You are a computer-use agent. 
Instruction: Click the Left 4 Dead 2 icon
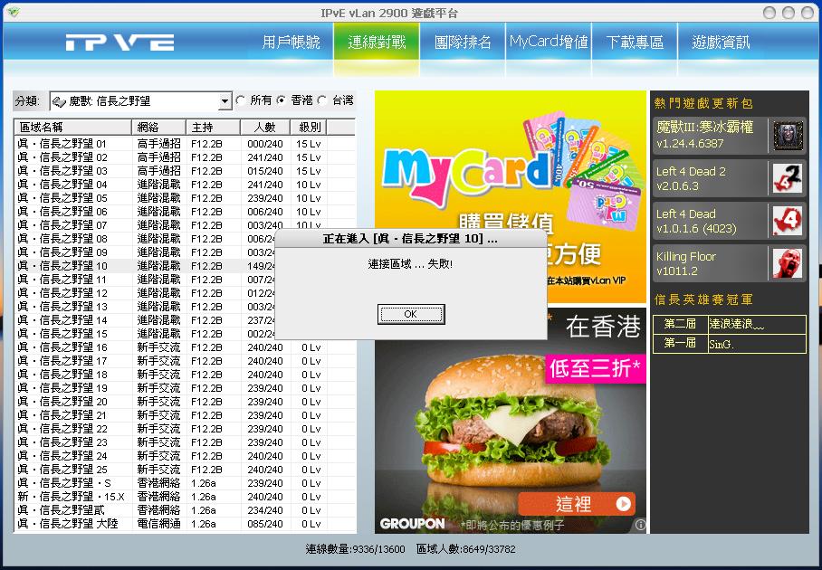[x=788, y=178]
